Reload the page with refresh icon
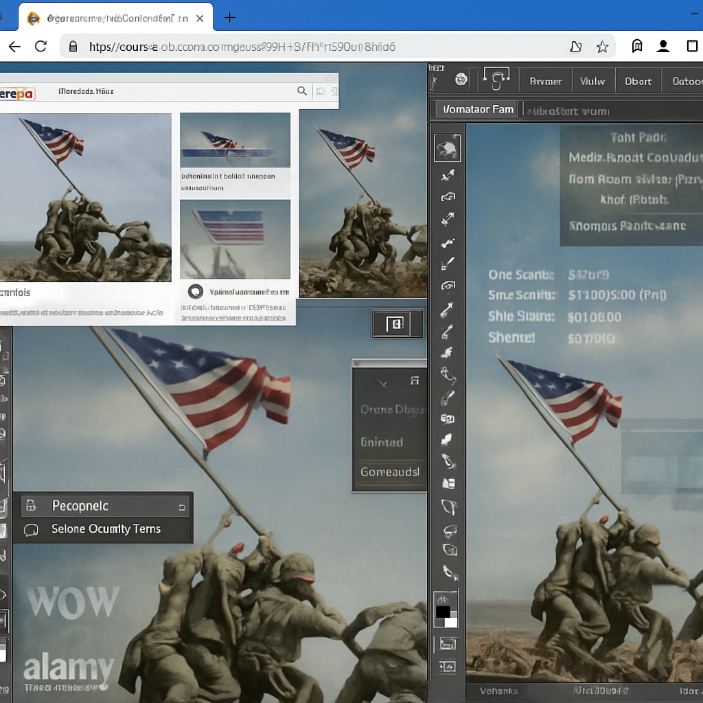Viewport: 703px width, 703px height. pos(41,47)
